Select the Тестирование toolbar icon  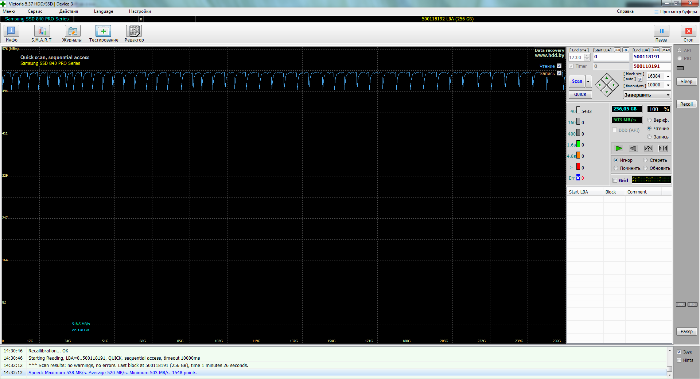click(x=104, y=34)
